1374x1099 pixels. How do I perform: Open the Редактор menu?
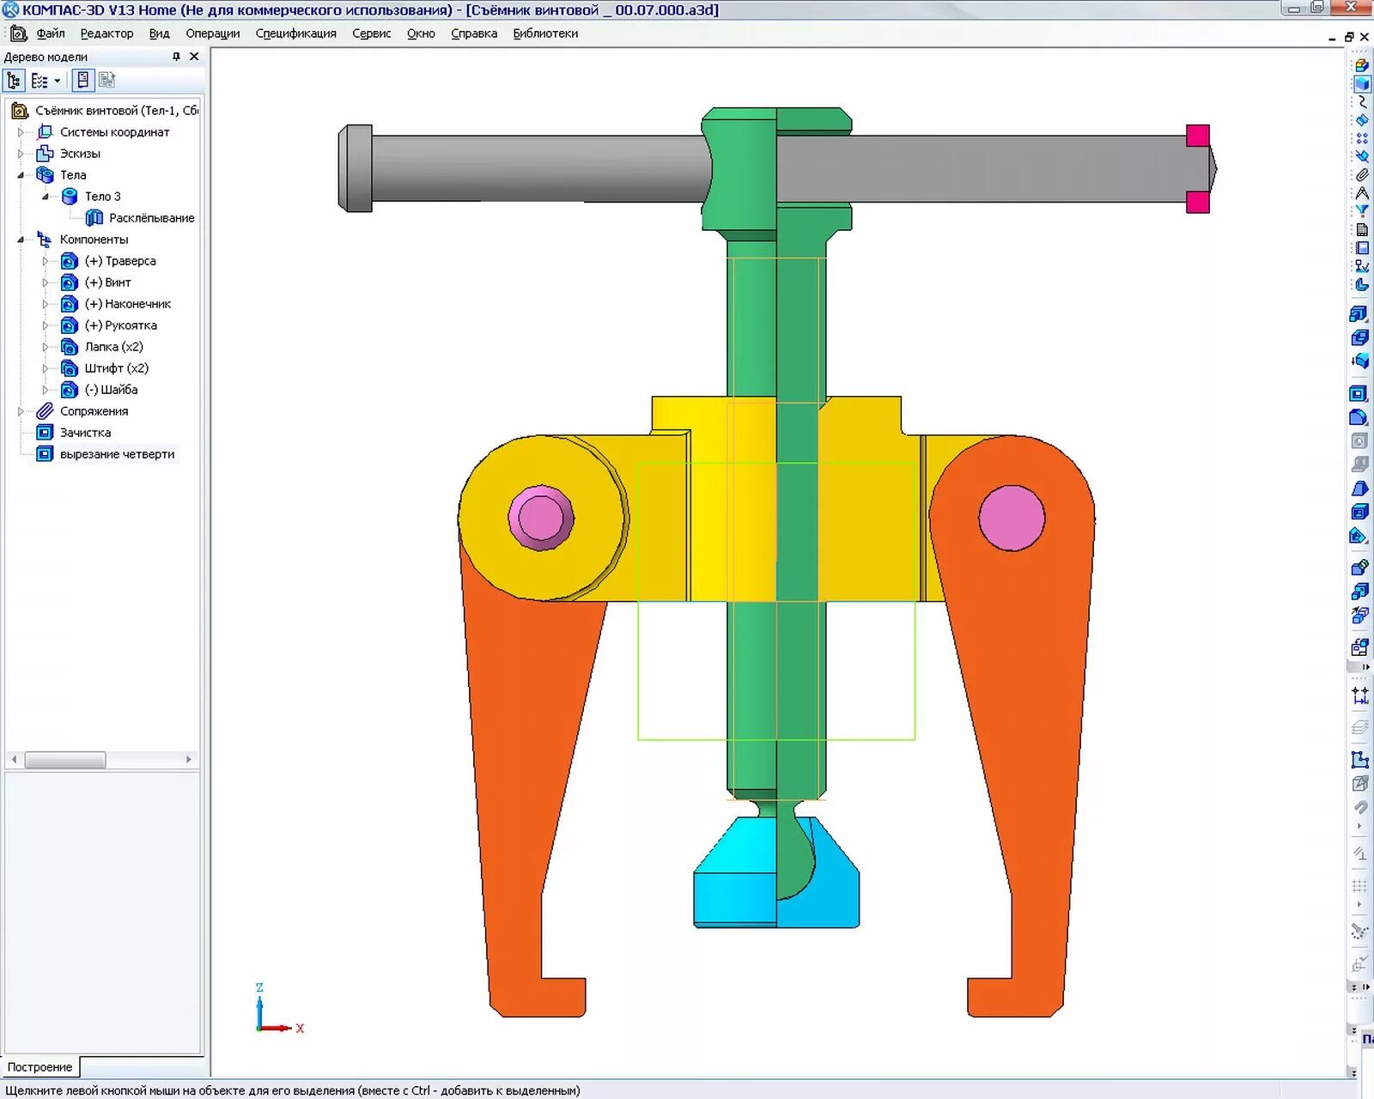point(106,33)
